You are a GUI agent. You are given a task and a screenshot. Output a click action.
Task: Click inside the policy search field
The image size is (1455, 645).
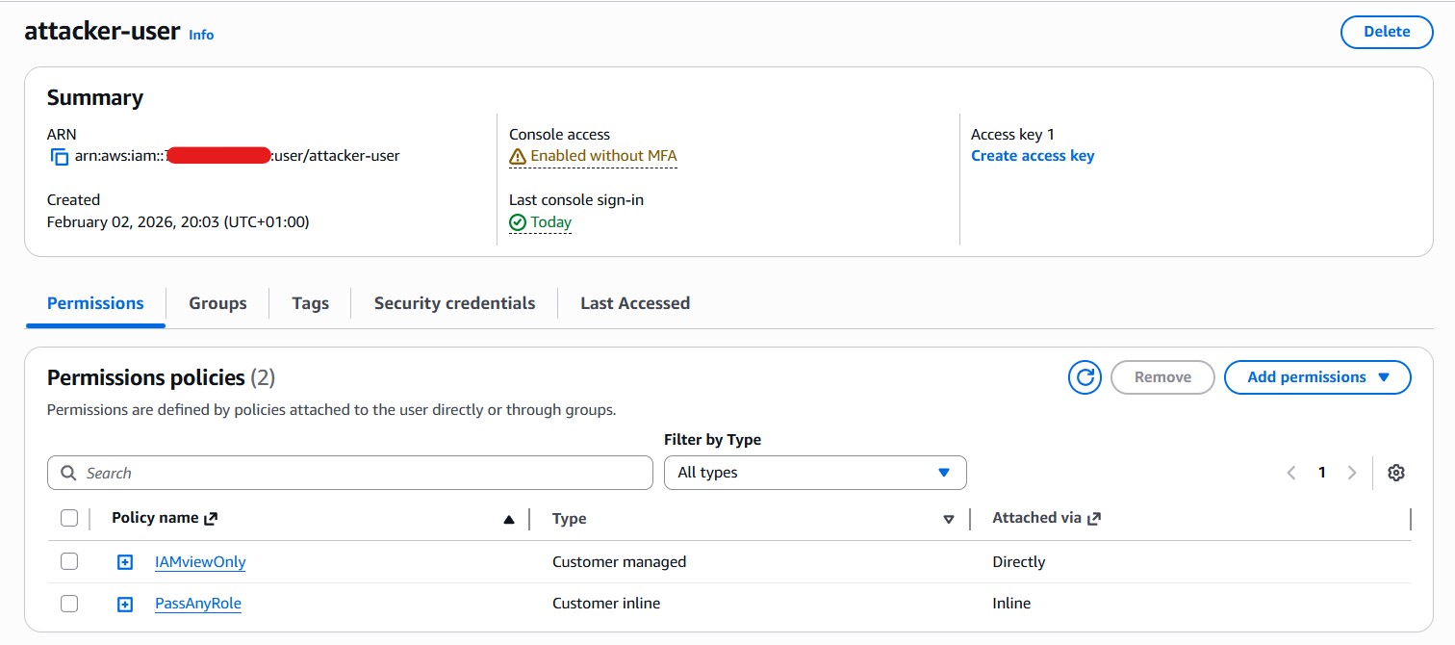(x=289, y=472)
